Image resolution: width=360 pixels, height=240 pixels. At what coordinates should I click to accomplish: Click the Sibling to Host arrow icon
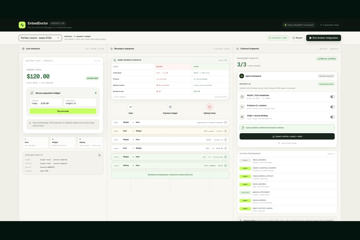point(133,166)
